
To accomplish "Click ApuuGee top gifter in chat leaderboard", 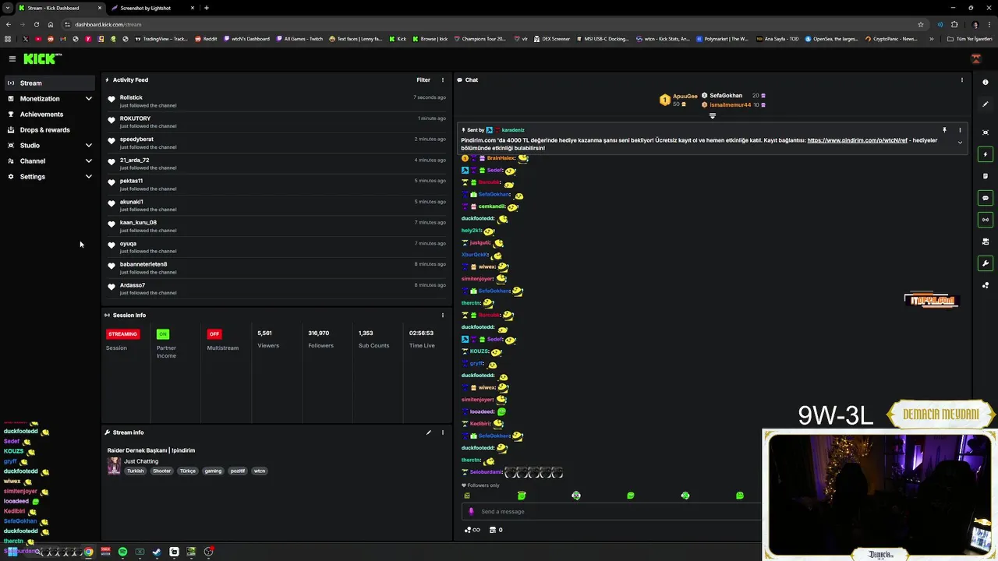I will click(x=685, y=96).
